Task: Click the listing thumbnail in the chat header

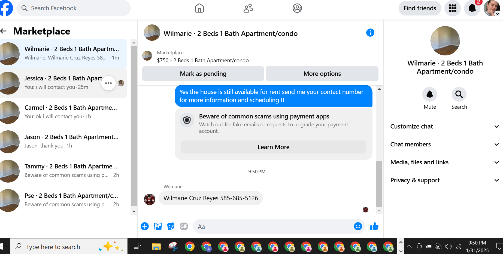Action: [x=152, y=33]
